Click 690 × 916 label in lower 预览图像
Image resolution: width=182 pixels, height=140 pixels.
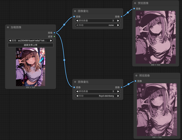tap(157, 137)
